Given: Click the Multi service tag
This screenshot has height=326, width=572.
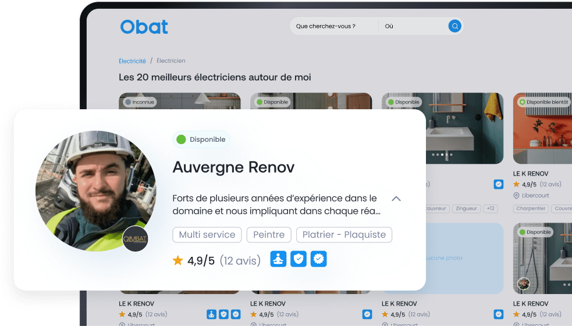Looking at the screenshot, I should (x=207, y=235).
